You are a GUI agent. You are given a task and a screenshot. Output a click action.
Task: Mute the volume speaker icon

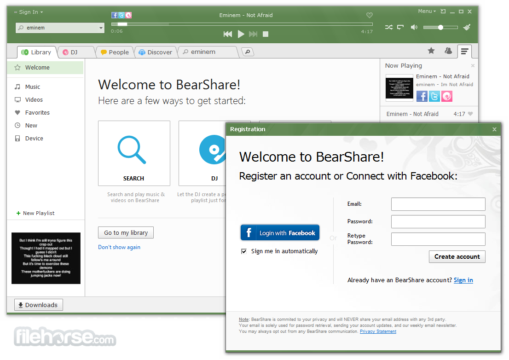tap(414, 27)
